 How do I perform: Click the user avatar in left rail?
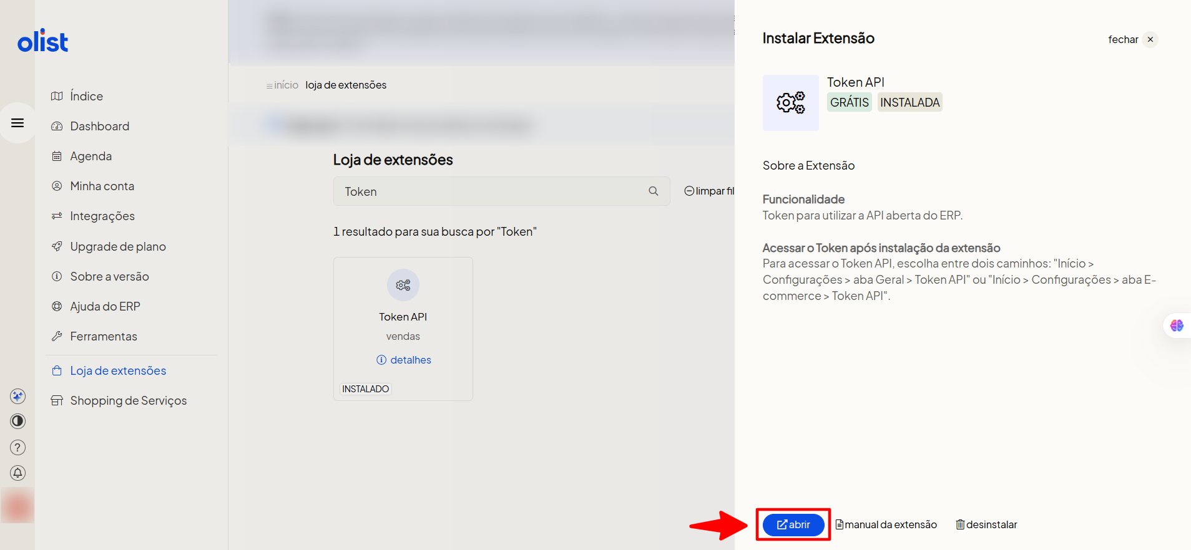pyautogui.click(x=17, y=506)
